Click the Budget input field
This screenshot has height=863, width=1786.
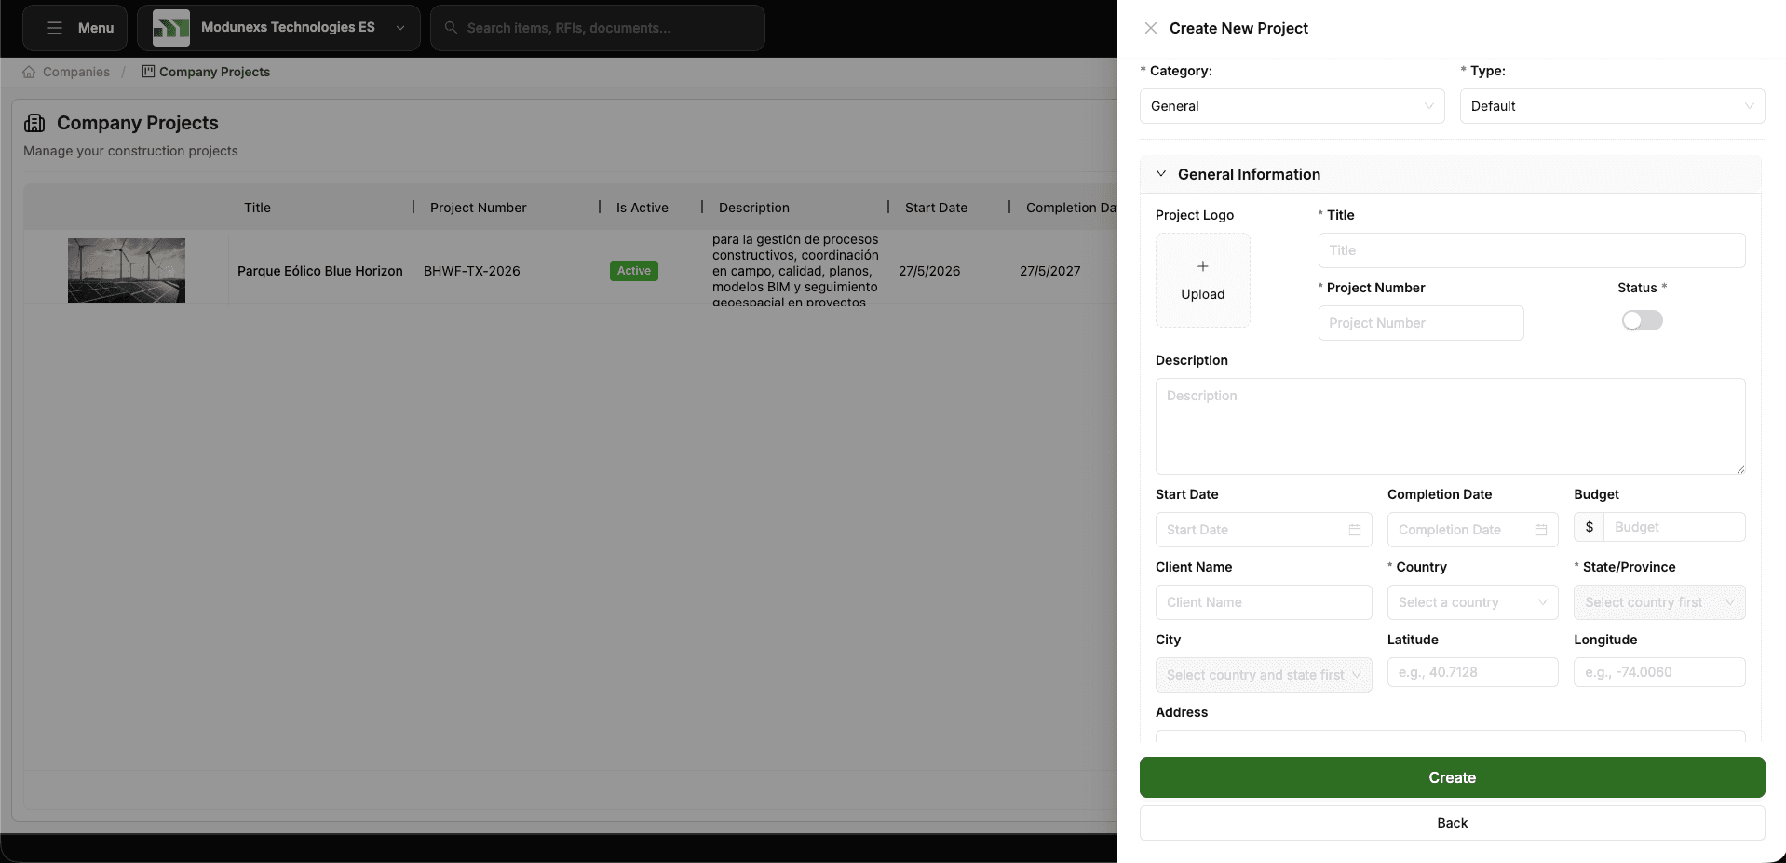point(1674,527)
